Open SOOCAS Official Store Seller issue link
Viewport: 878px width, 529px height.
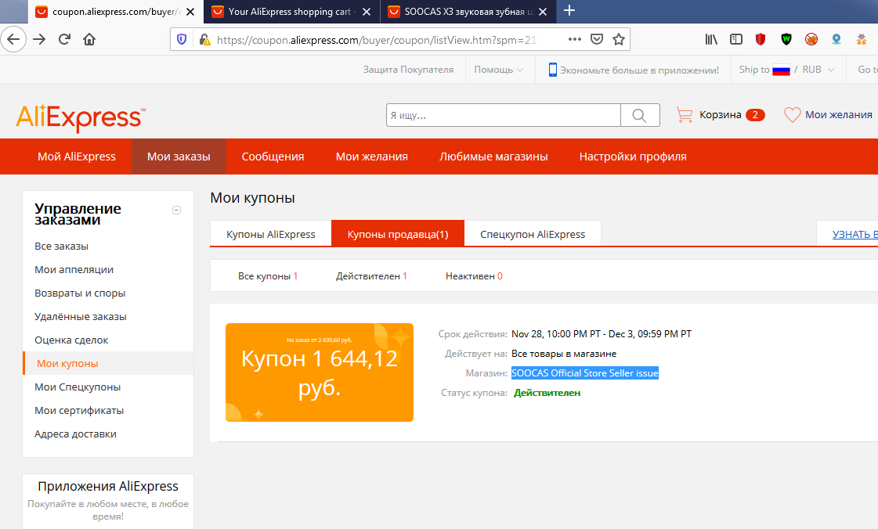584,373
